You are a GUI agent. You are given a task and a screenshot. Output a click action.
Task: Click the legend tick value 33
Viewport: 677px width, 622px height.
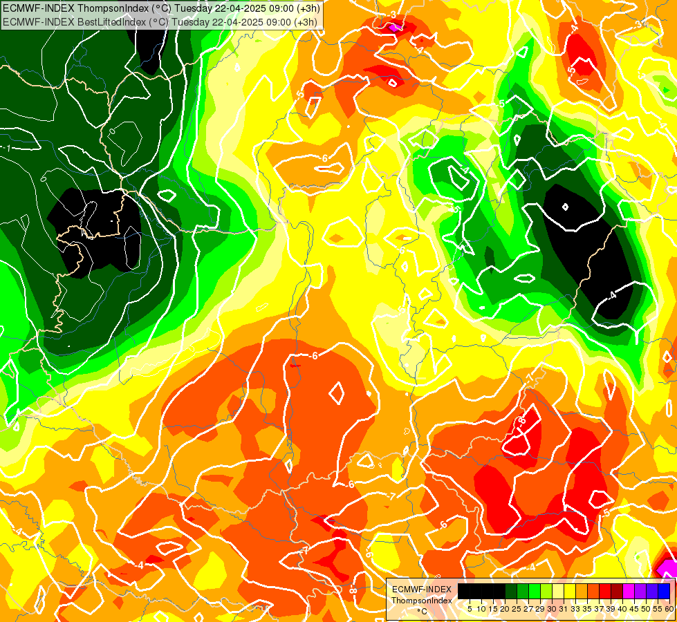575,609
